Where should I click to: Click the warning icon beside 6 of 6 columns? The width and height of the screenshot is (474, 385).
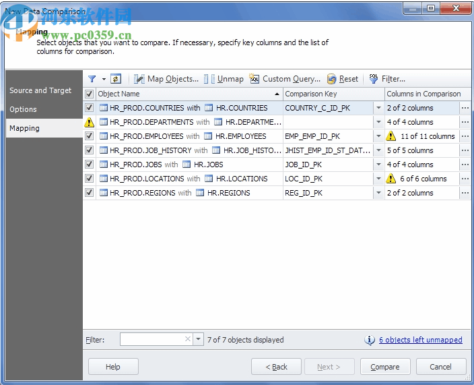[391, 179]
